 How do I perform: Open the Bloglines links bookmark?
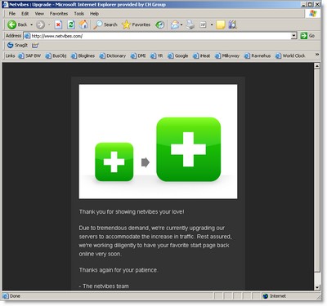tap(83, 55)
